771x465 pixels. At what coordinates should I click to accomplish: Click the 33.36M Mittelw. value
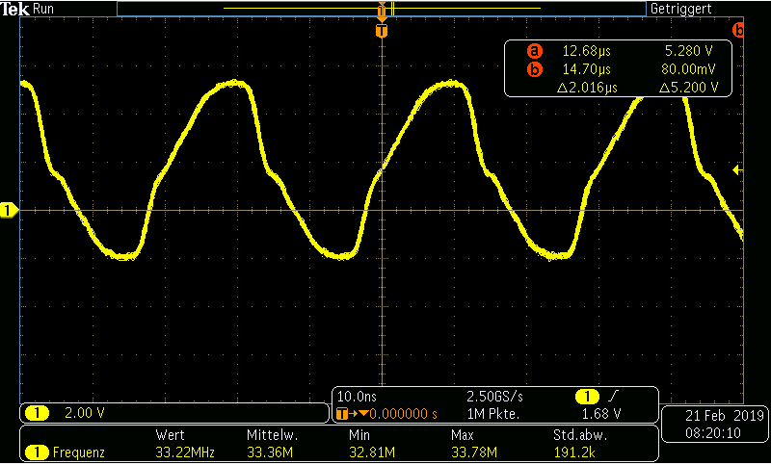270,452
